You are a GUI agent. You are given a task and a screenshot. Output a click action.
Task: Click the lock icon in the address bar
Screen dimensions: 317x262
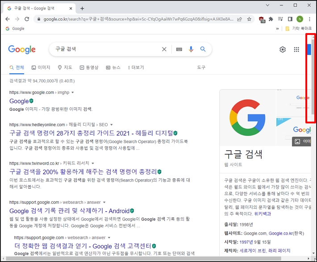click(x=39, y=19)
